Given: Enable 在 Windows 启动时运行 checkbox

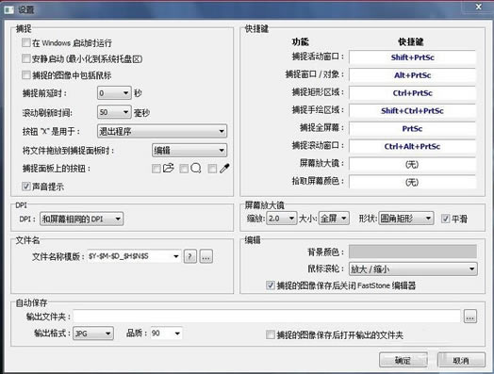Looking at the screenshot, I should [26, 42].
